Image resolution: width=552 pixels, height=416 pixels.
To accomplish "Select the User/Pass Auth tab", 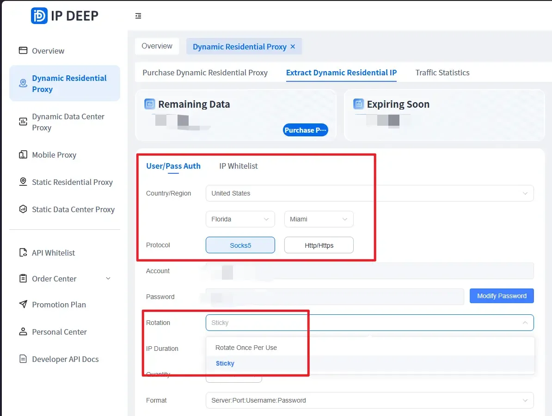I will click(173, 166).
